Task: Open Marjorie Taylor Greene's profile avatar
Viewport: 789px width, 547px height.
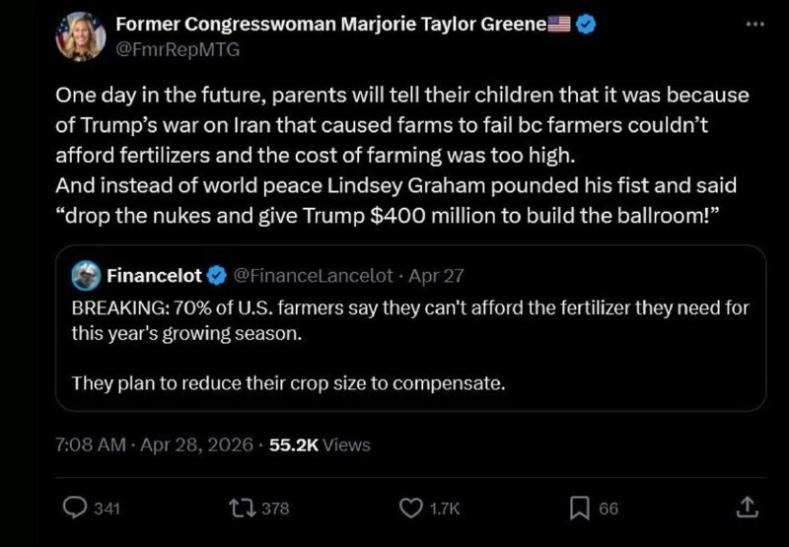Action: coord(81,36)
